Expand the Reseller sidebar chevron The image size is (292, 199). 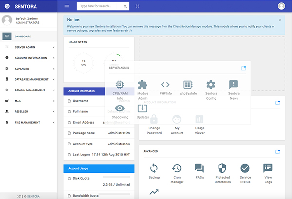click(x=54, y=112)
